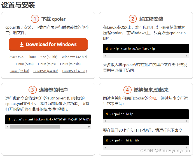Click right scroll arrow under unzip command
Viewport: 194px width, 156px height.
click(187, 56)
